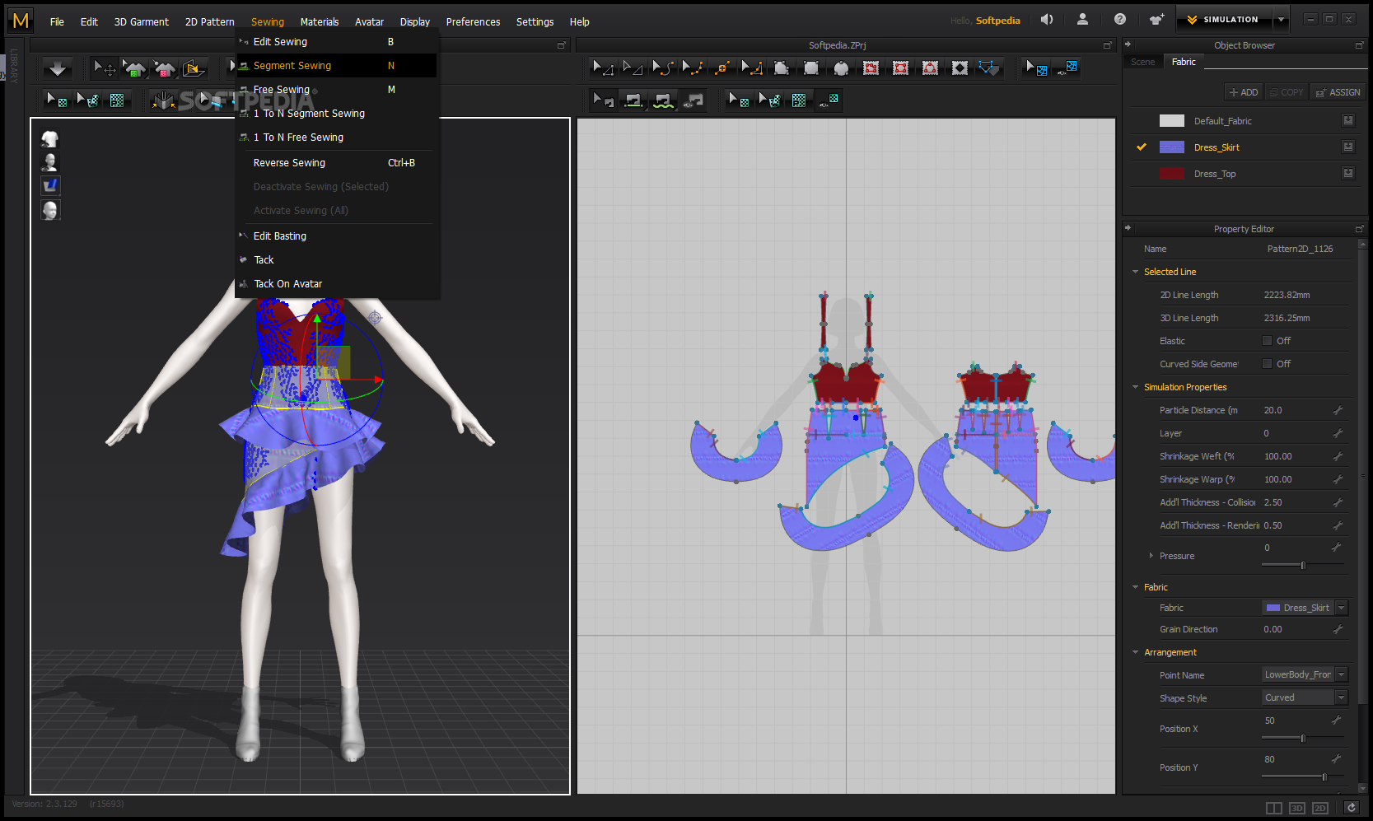Click the ASSIGN fabric button
The image size is (1373, 821).
pos(1338,92)
